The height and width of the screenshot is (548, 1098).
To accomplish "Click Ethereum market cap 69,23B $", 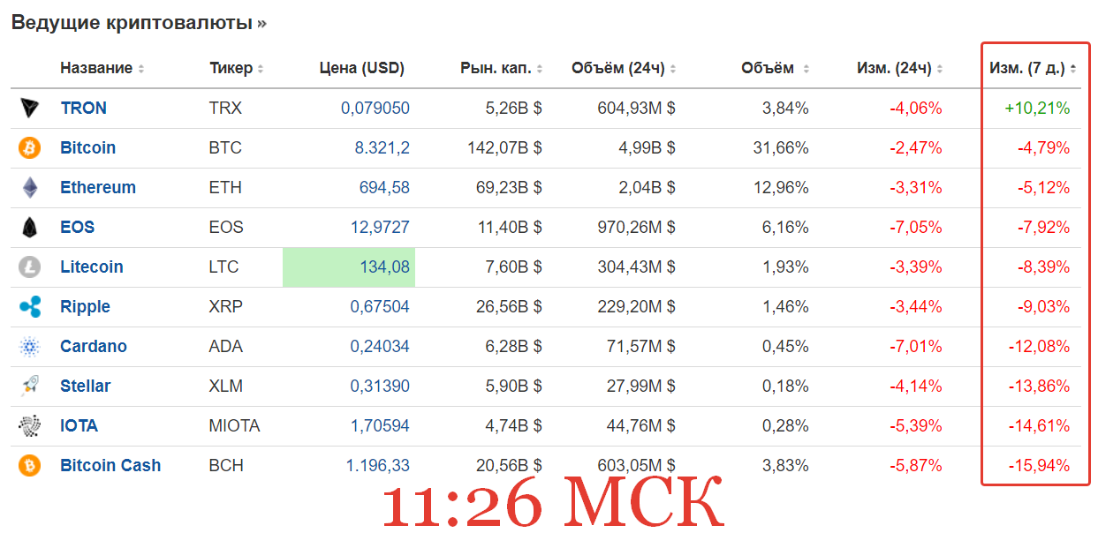I will (509, 188).
